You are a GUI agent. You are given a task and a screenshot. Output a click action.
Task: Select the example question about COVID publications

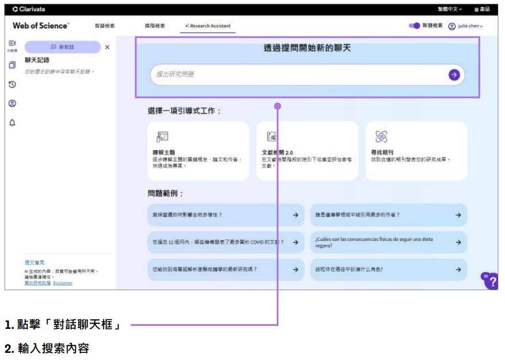click(226, 242)
